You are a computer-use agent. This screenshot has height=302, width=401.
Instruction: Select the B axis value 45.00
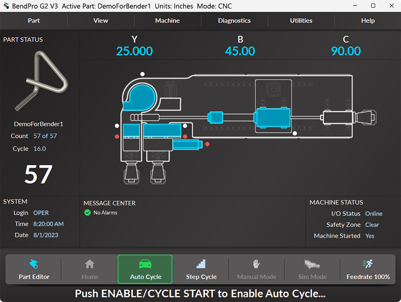pyautogui.click(x=240, y=51)
